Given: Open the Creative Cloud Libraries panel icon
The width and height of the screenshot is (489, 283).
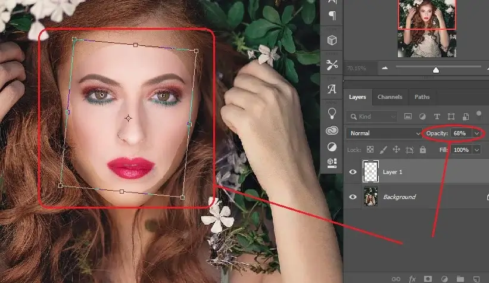Looking at the screenshot, I should pyautogui.click(x=332, y=130).
